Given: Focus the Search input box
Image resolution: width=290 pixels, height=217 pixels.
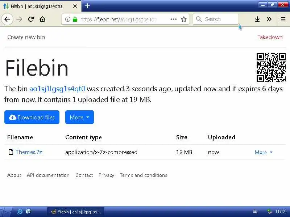Looking at the screenshot, I should (x=215, y=19).
